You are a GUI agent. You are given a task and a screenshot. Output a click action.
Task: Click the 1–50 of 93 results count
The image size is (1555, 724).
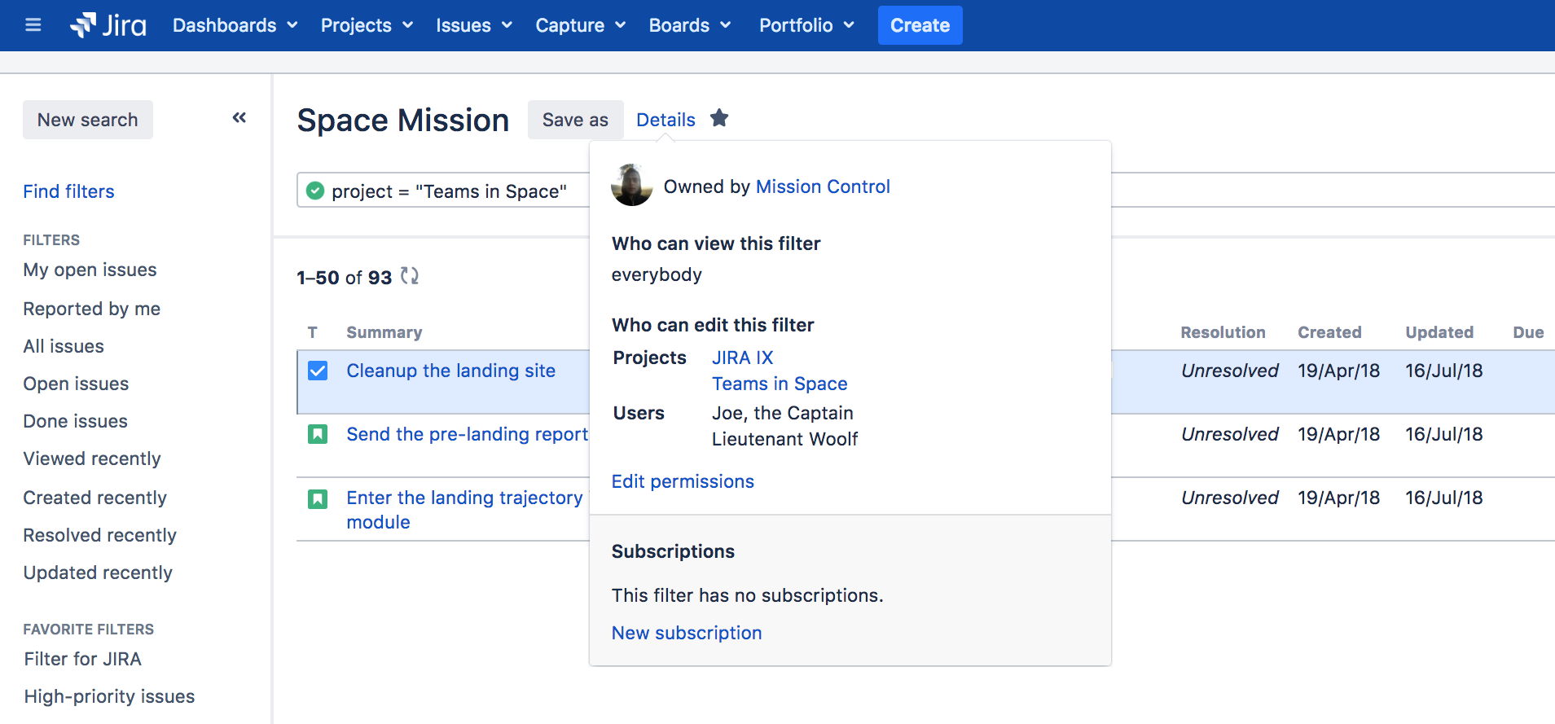345,278
